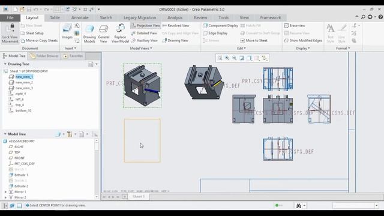Add new sheet plus button
Viewport: 384px width, 216px height.
(x=124, y=197)
